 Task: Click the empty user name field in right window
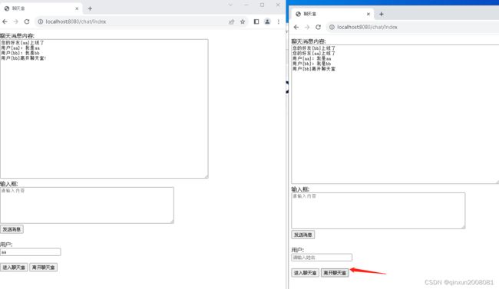(322, 258)
